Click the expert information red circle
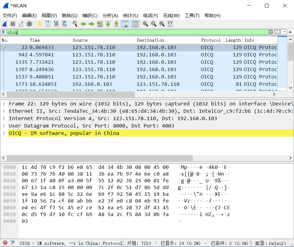This screenshot has height=247, width=294. click(x=5, y=243)
